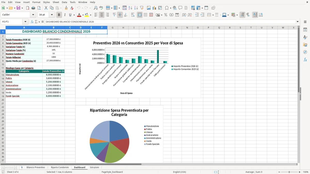Toggle Center Horizontally alignment
The width and height of the screenshot is (310, 174).
(x=102, y=15)
